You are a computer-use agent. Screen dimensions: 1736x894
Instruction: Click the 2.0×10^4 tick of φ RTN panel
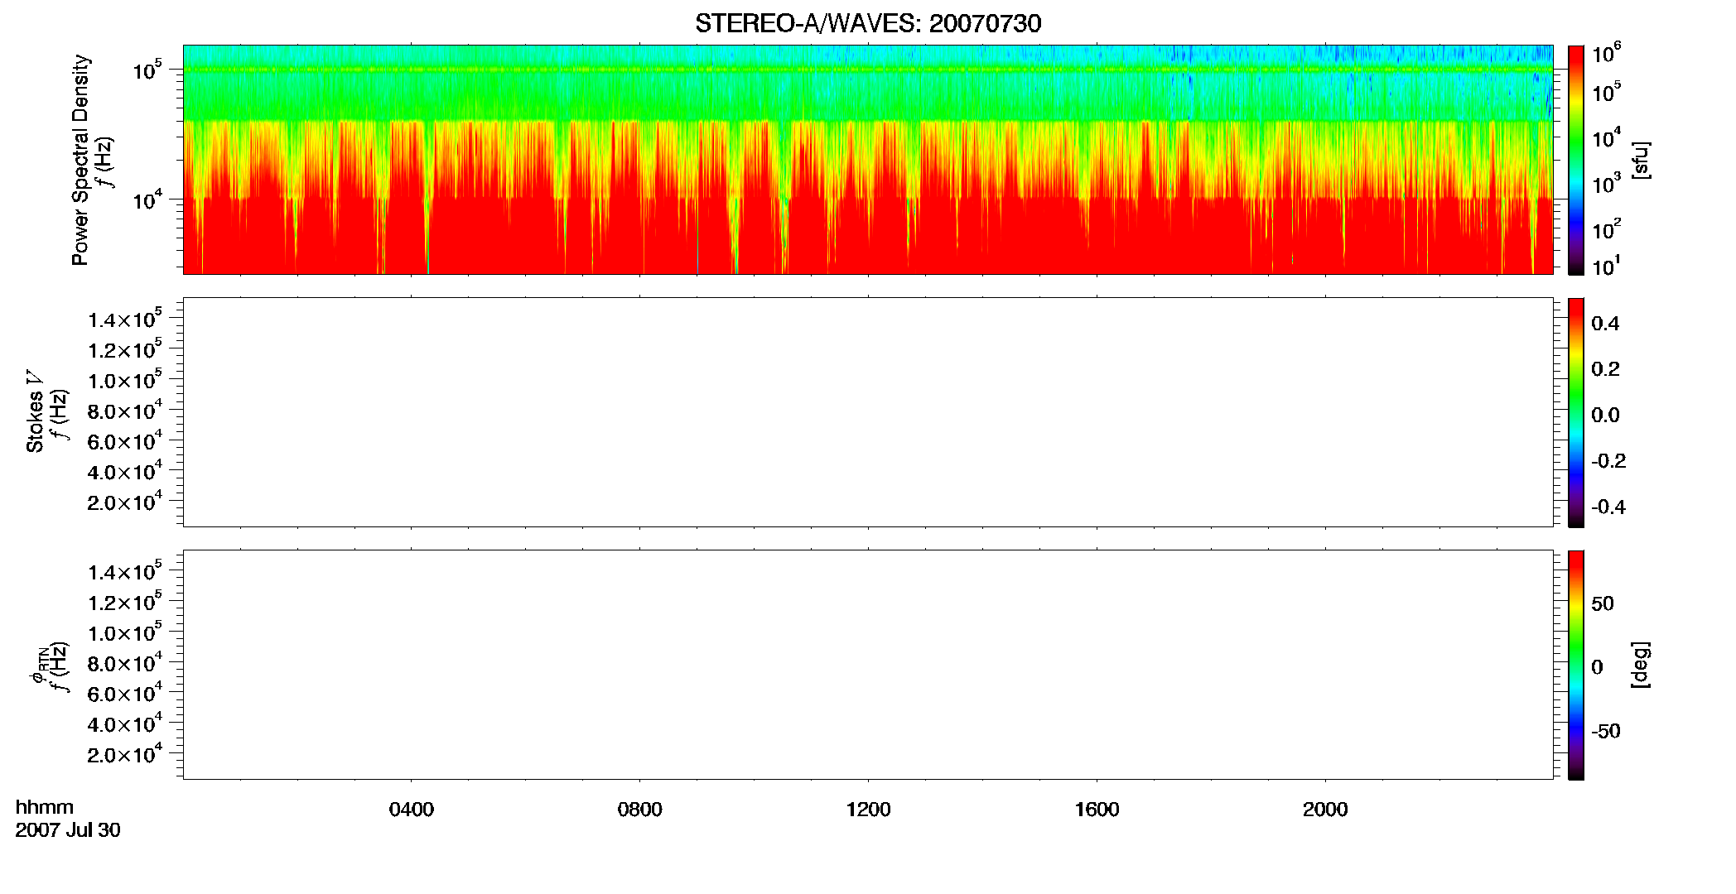click(x=125, y=754)
